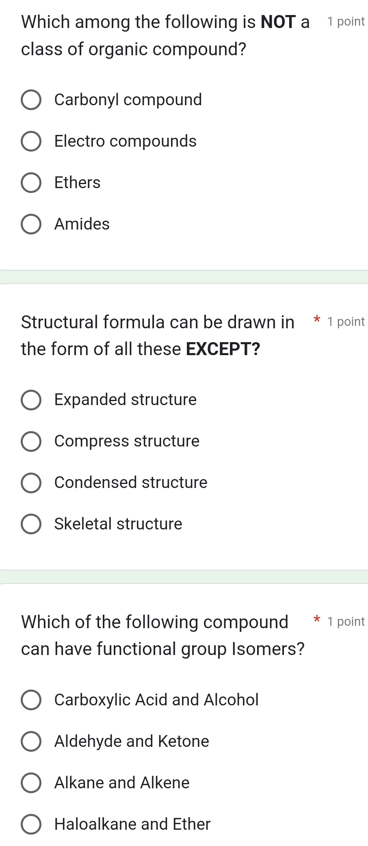Pick Haloalkane and Ether radio button
The image size is (368, 846).
tap(31, 824)
